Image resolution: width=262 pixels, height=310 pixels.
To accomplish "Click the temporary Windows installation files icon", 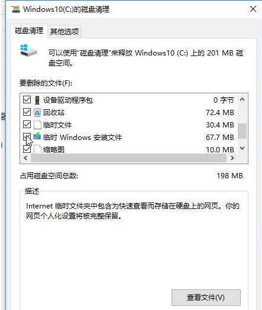I will [37, 136].
